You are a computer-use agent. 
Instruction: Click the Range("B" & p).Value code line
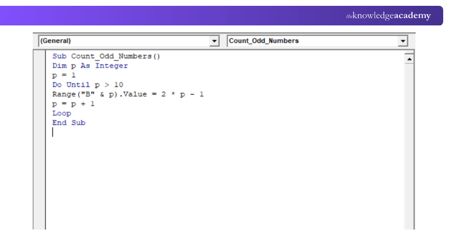(x=128, y=94)
